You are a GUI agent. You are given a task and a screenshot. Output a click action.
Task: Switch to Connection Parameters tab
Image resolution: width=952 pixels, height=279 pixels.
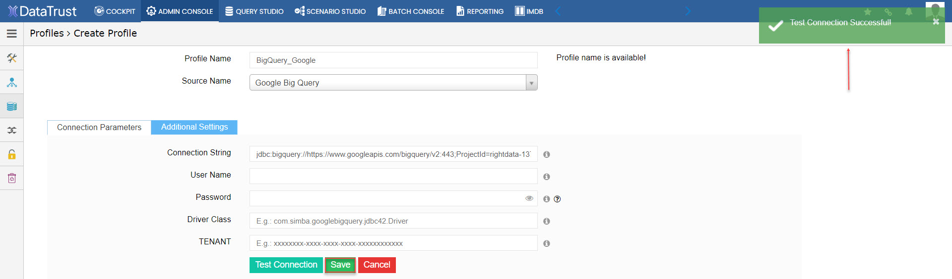(99, 127)
